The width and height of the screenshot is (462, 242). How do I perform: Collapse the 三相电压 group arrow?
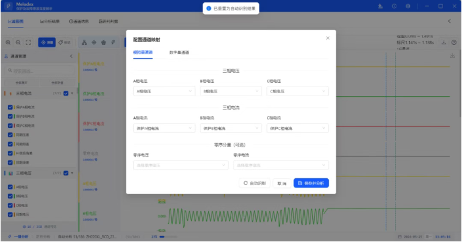pos(72,173)
